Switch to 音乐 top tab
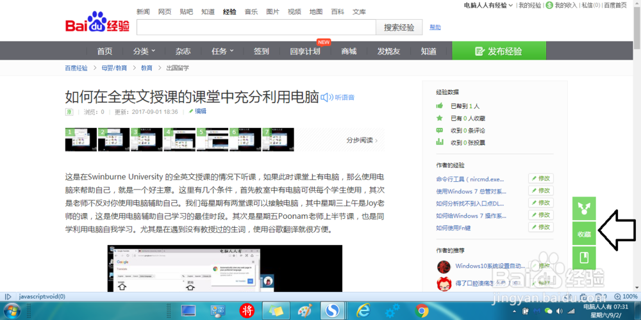Screen dimensions: 641x320 251,12
